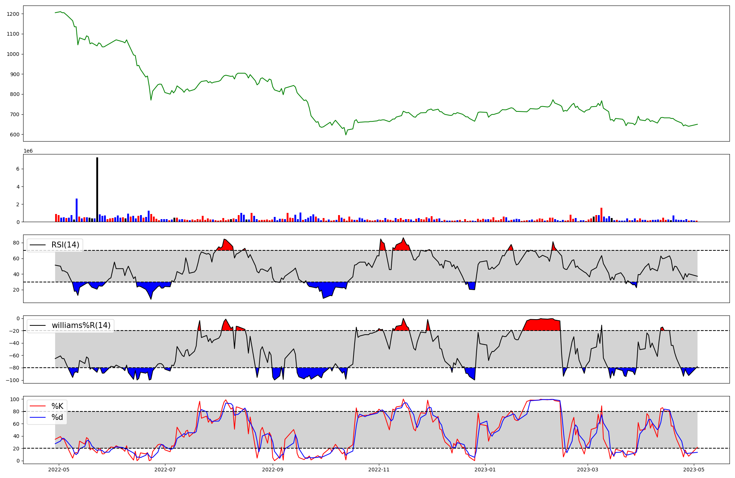Click the tallest red volume bar in March 2023
The height and width of the screenshot is (478, 735).
point(601,215)
